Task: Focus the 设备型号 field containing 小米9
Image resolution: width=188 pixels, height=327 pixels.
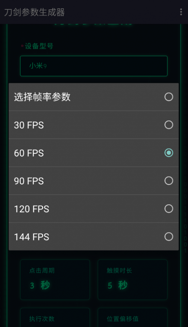Action: [94, 66]
